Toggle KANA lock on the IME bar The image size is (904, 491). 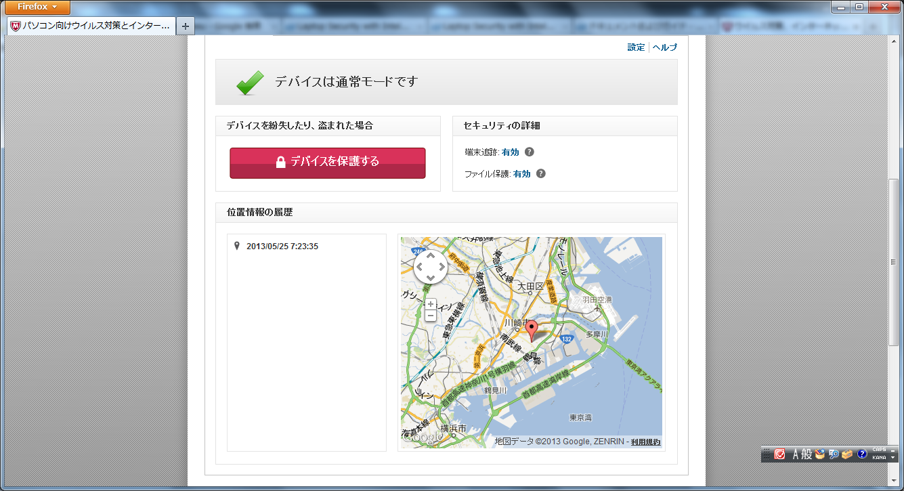click(879, 458)
